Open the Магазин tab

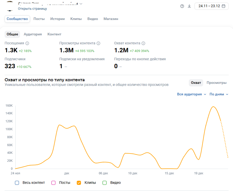point(111,19)
